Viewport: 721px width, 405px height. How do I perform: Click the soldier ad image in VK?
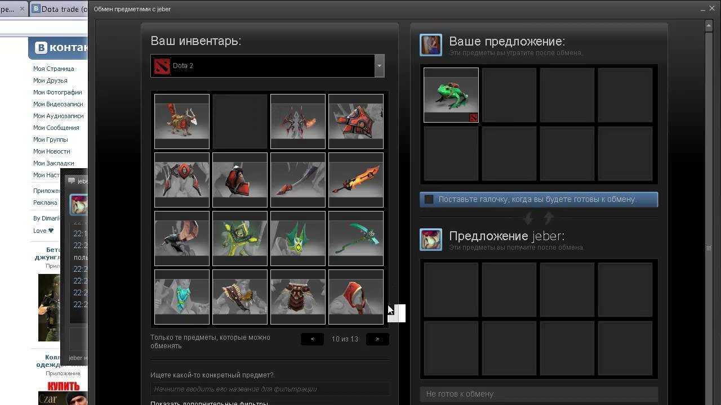[x=49, y=307]
